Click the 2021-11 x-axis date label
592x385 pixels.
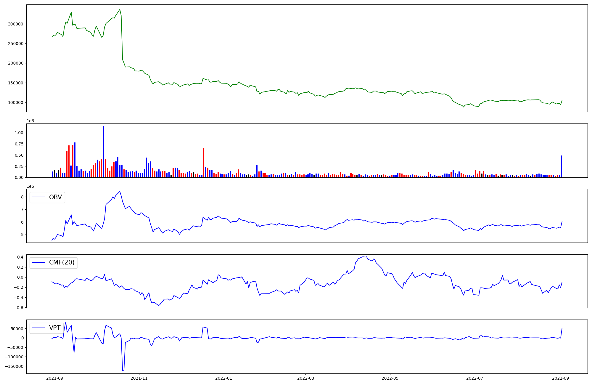pos(139,378)
